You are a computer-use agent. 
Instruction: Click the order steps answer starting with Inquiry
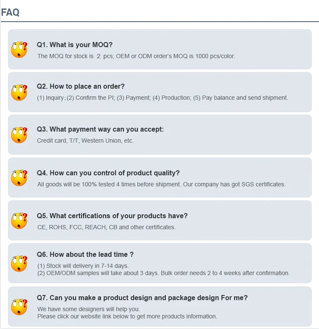tap(162, 98)
